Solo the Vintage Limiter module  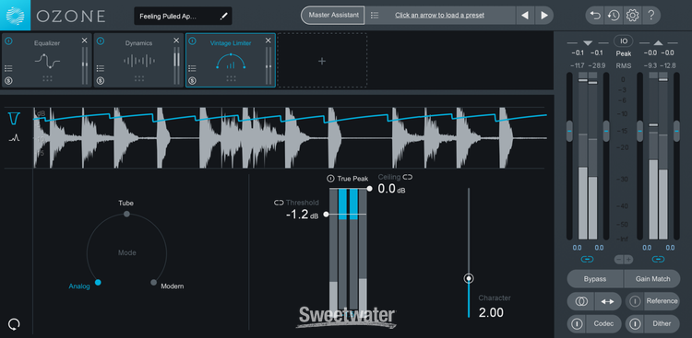(x=192, y=81)
